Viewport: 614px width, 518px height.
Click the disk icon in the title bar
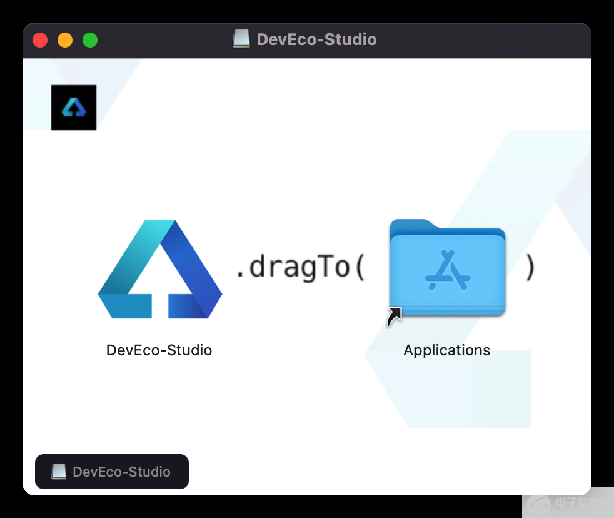(x=241, y=39)
